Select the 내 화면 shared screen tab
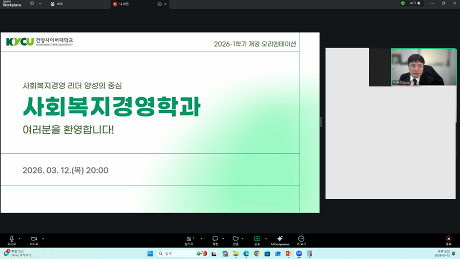Image resolution: width=460 pixels, height=259 pixels. point(124,4)
